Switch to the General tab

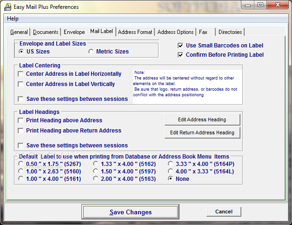click(19, 32)
